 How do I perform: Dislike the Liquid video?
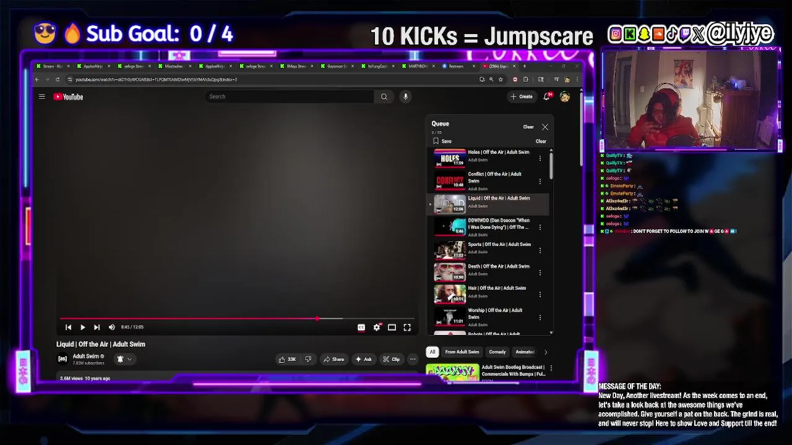[x=308, y=359]
